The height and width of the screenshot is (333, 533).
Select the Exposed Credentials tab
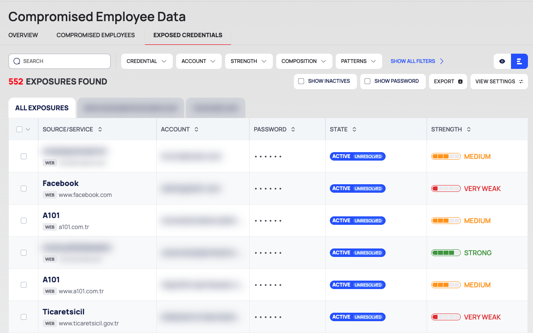click(x=188, y=35)
